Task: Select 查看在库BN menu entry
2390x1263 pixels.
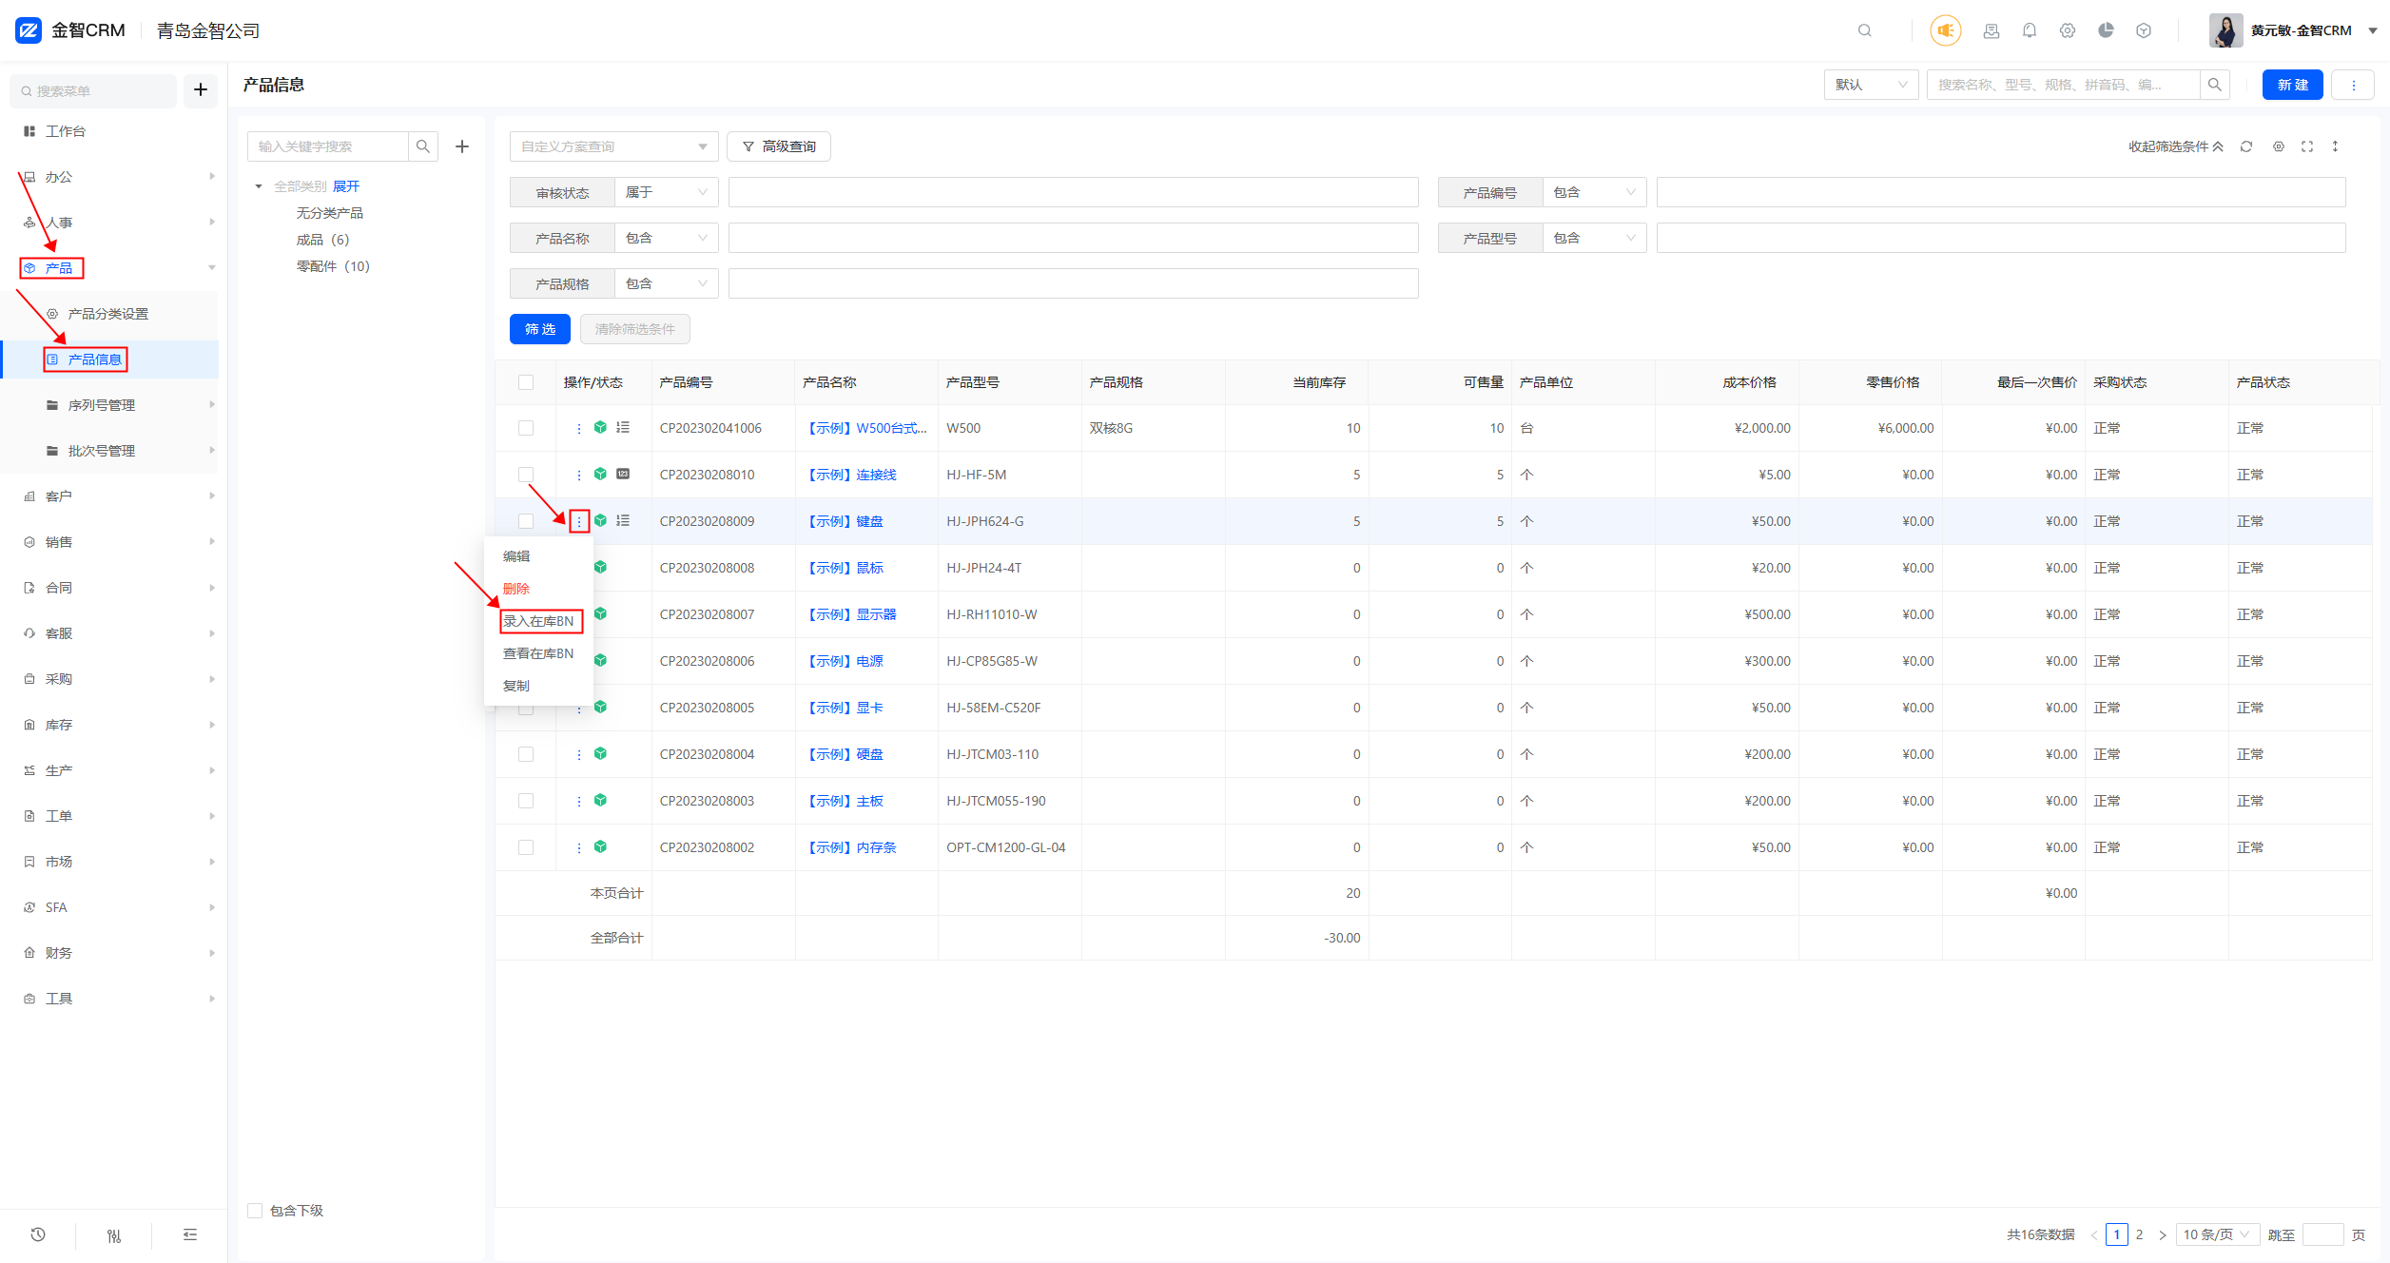Action: pos(538,653)
